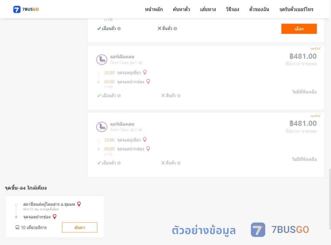Go to หน้าหลัก in the navigation
331x245 pixels.
pos(154,9)
